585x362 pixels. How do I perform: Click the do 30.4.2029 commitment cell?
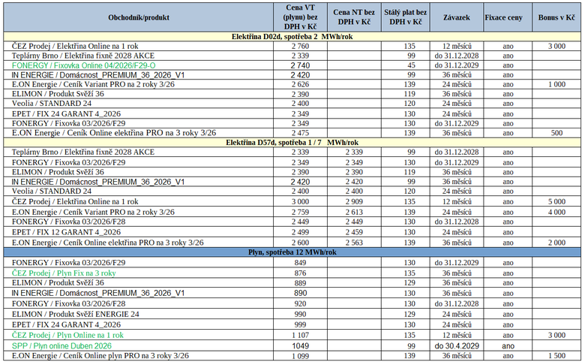coord(456,345)
